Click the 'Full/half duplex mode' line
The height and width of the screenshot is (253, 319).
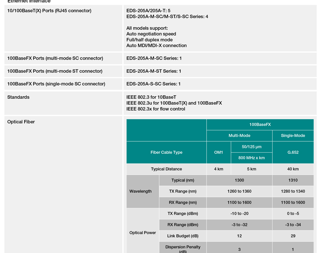pyautogui.click(x=150, y=40)
